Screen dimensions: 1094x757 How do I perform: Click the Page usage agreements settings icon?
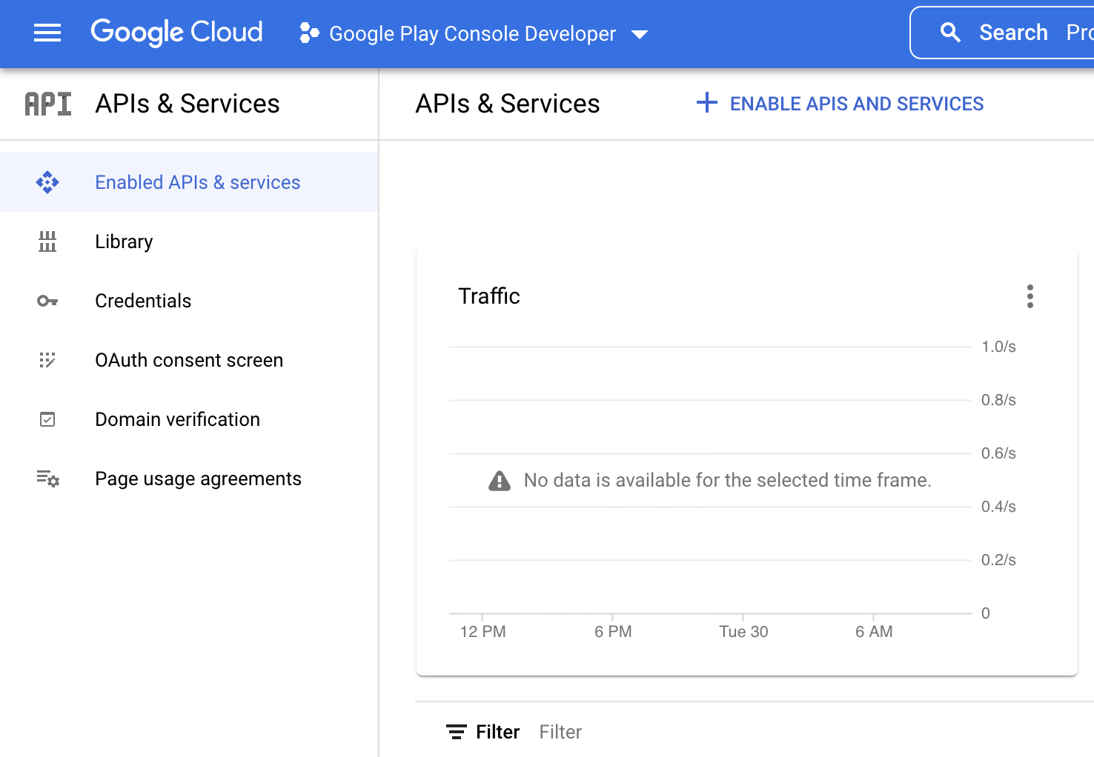47,478
